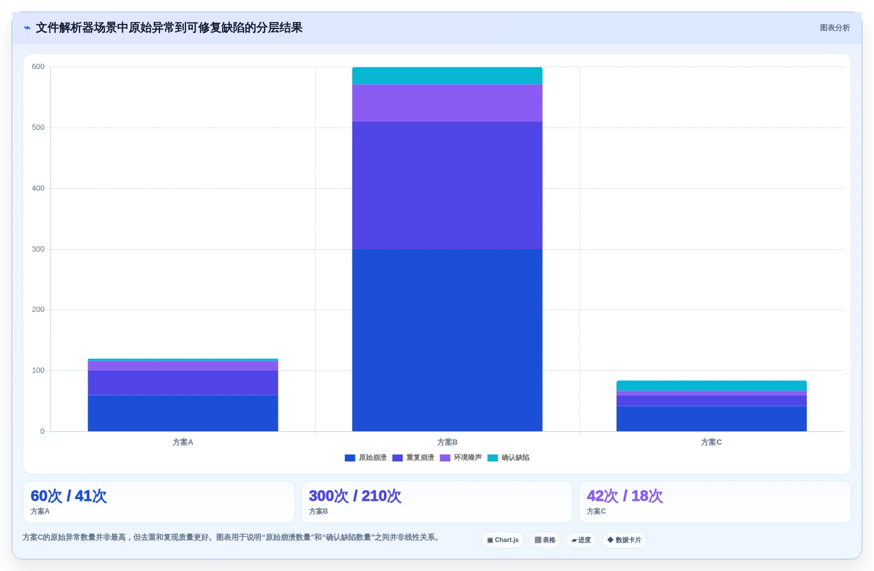Click the 600 y-axis tick label

[x=38, y=67]
